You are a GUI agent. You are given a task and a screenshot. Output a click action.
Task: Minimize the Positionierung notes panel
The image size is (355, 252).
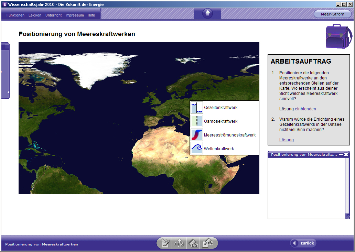point(341,154)
